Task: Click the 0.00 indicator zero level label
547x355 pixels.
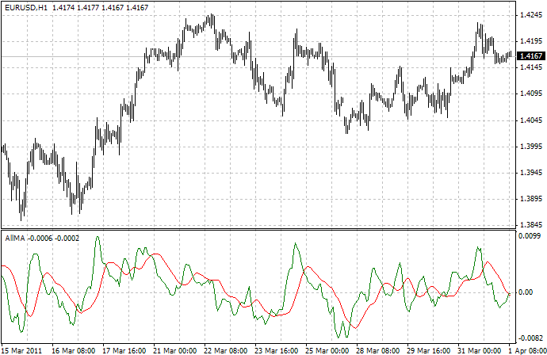Action: click(x=526, y=292)
